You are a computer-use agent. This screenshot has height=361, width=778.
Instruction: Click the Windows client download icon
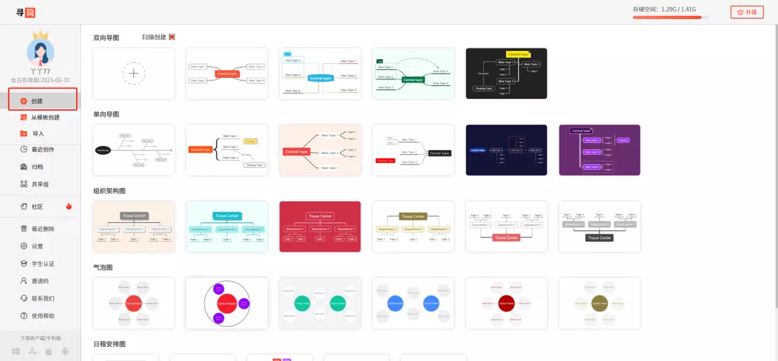(x=16, y=351)
